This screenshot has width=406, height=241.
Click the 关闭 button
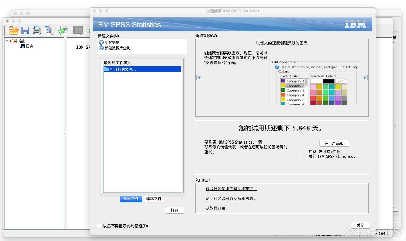[361, 225]
